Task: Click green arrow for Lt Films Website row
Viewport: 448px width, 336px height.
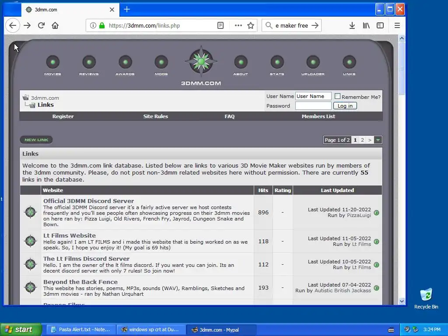Action: pos(377,241)
